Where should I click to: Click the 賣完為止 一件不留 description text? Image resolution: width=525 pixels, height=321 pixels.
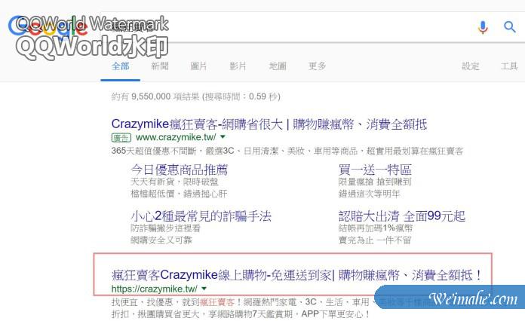375,240
